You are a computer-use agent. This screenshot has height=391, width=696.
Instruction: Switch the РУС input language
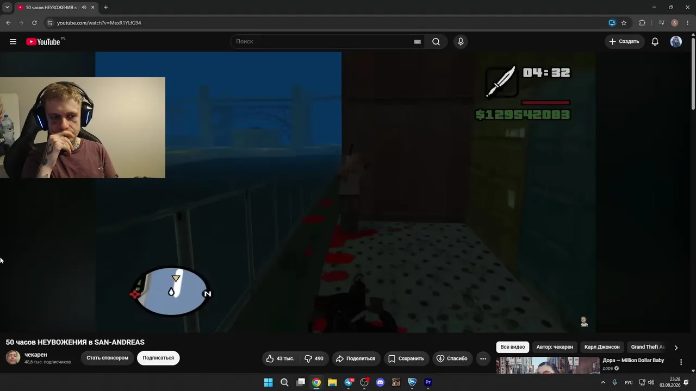click(629, 382)
